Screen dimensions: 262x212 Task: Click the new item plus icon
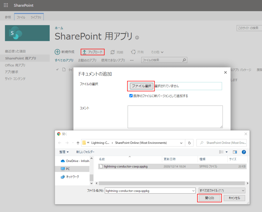pyautogui.click(x=58, y=52)
